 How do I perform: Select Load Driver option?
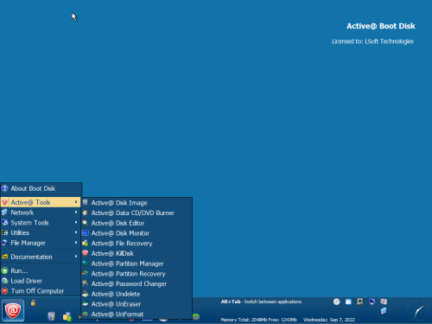pos(41,281)
